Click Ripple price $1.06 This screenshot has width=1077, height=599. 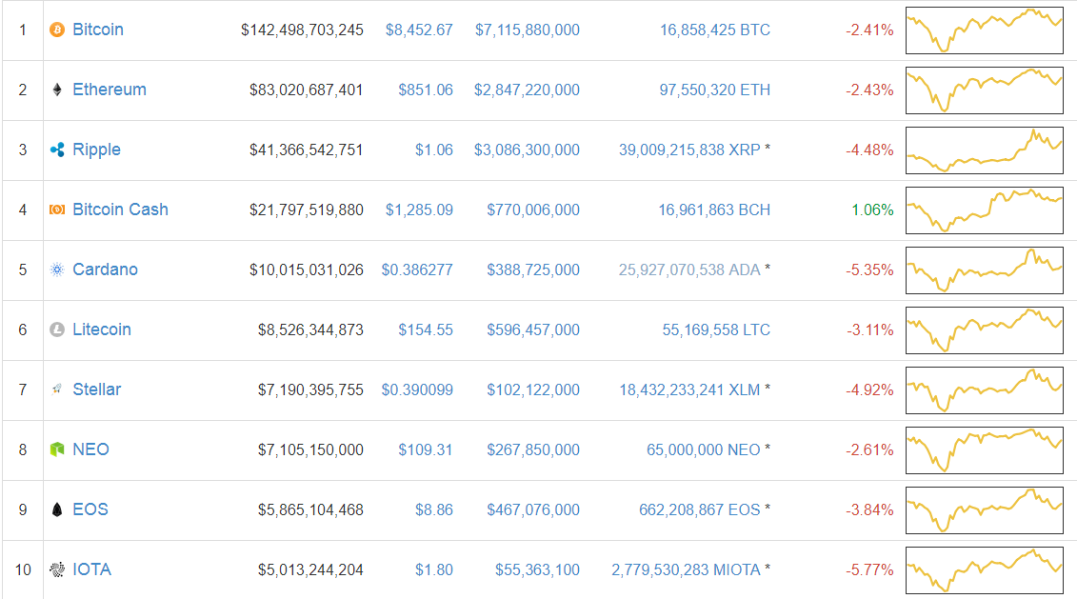tap(434, 150)
